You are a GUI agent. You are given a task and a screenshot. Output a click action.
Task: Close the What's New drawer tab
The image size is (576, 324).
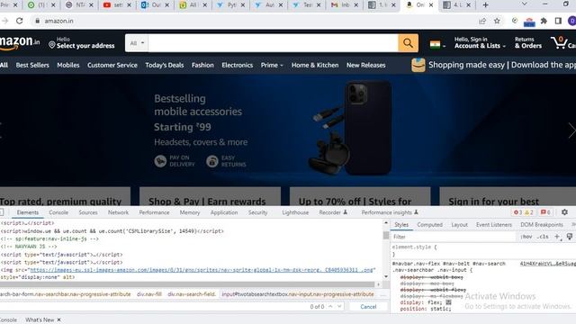tap(58, 319)
